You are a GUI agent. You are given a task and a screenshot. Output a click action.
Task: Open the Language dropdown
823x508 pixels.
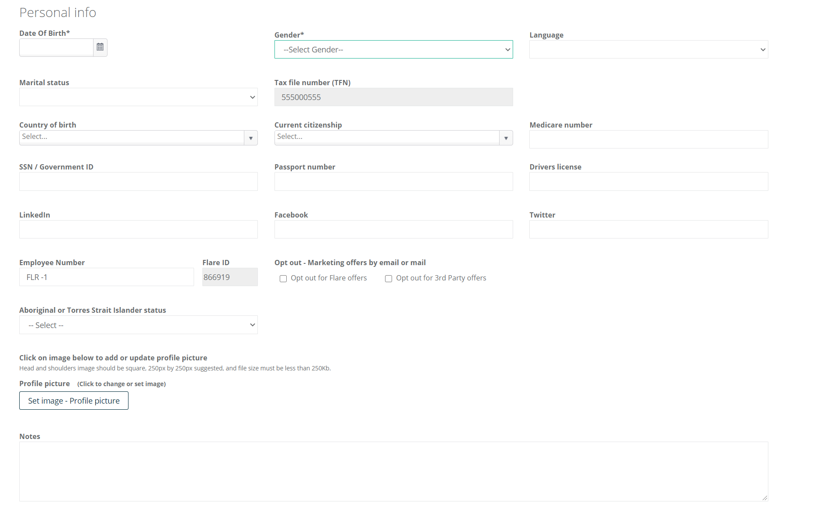click(x=649, y=49)
